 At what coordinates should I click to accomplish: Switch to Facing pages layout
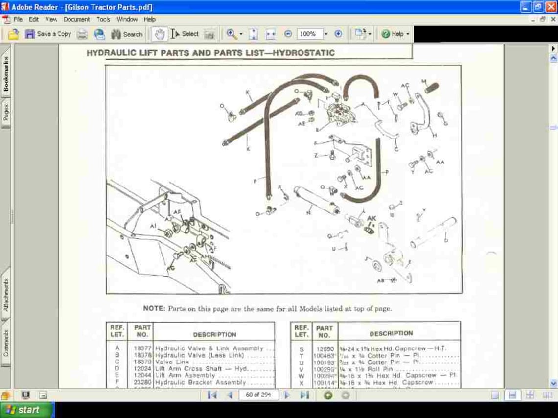pos(548,395)
